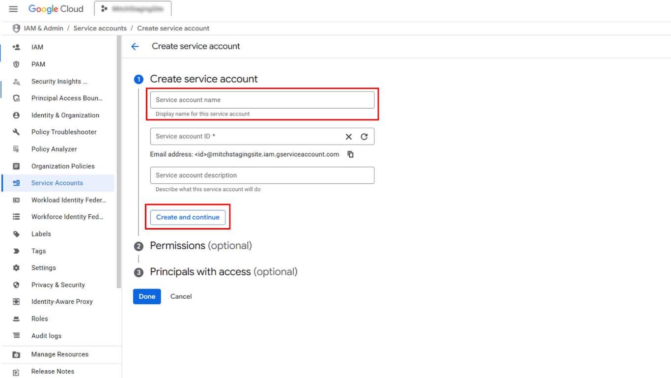Click the Create and continue button
The height and width of the screenshot is (378, 671).
188,217
